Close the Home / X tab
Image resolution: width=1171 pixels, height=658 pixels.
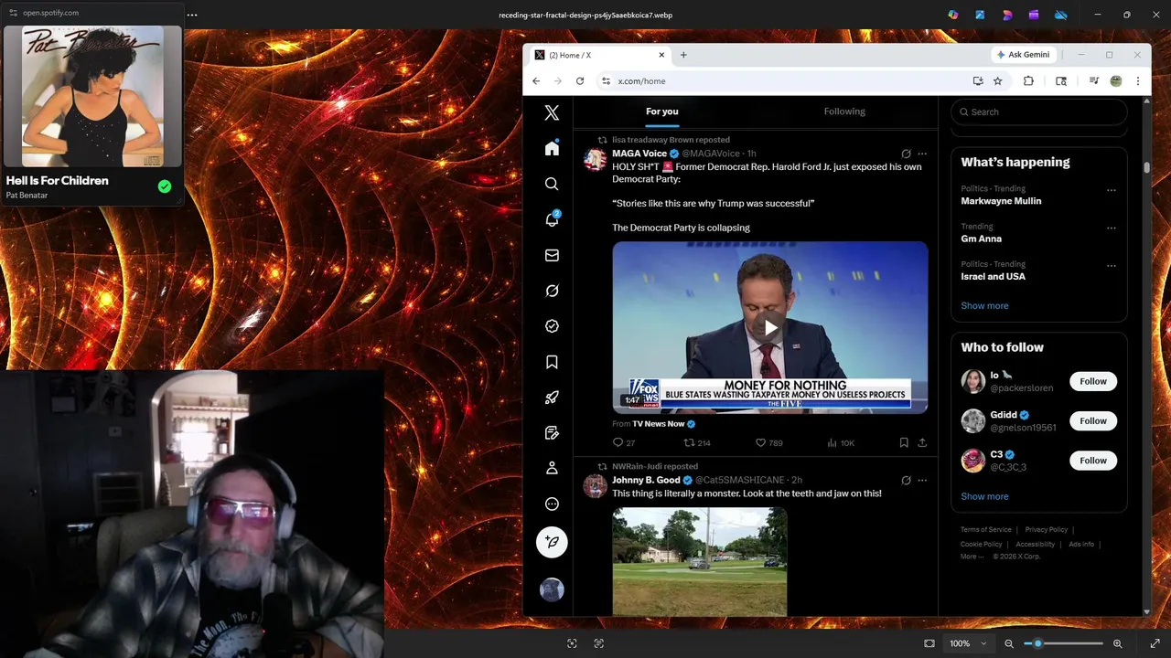pyautogui.click(x=661, y=55)
